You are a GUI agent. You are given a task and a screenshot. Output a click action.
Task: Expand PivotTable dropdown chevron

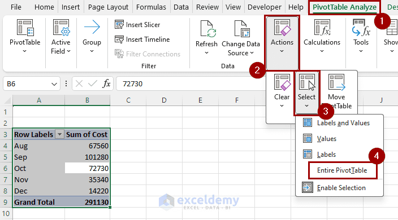(x=25, y=51)
